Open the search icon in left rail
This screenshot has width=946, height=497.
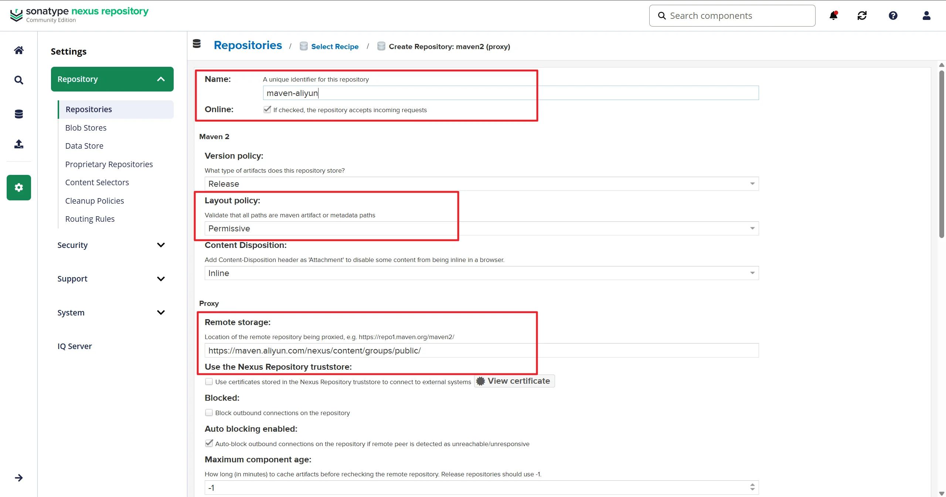click(x=19, y=80)
